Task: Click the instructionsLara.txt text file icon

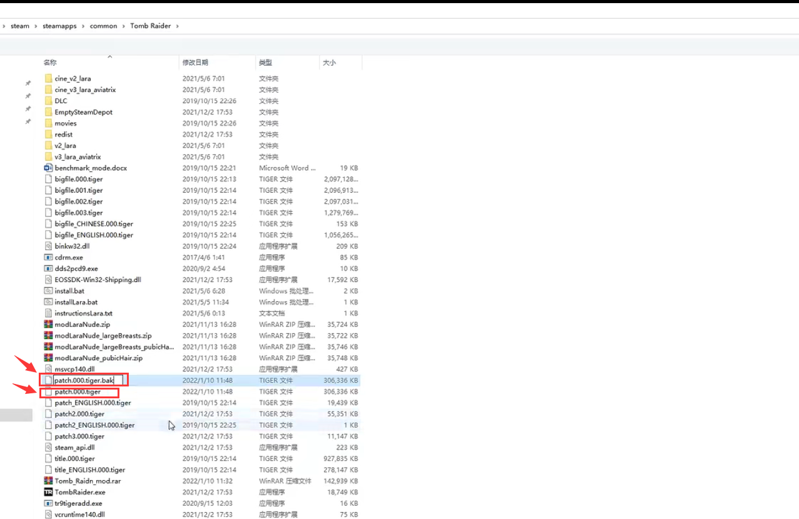Action: click(49, 313)
